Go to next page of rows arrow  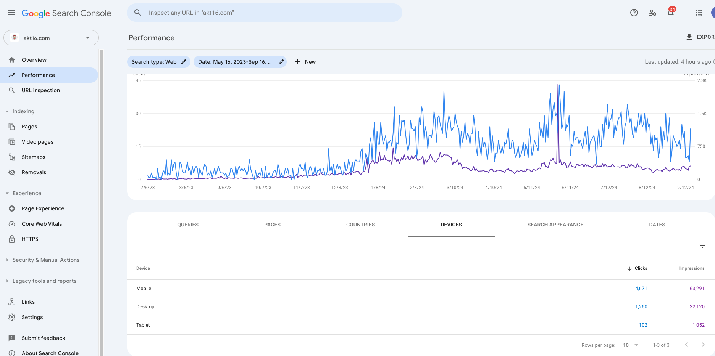click(703, 345)
